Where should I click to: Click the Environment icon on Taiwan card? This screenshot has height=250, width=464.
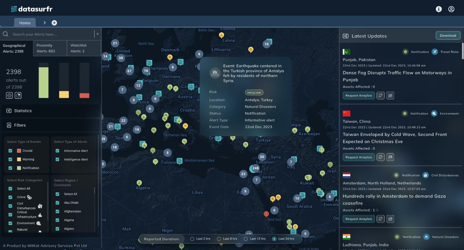click(434, 114)
